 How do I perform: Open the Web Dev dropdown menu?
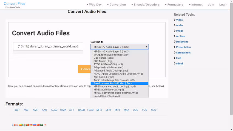click(x=95, y=5)
